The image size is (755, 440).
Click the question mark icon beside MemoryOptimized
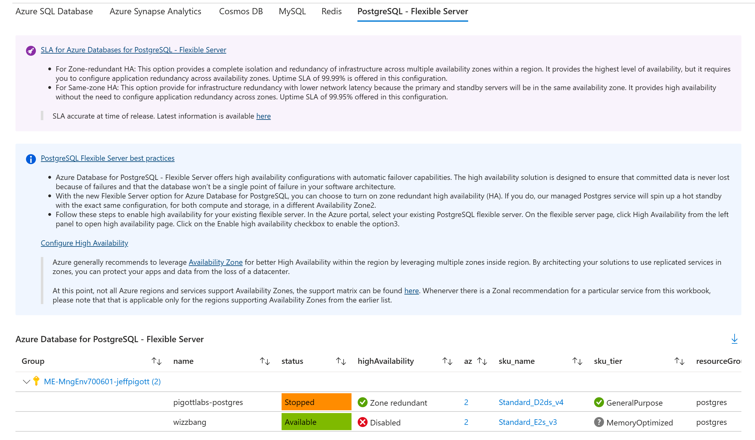point(599,422)
